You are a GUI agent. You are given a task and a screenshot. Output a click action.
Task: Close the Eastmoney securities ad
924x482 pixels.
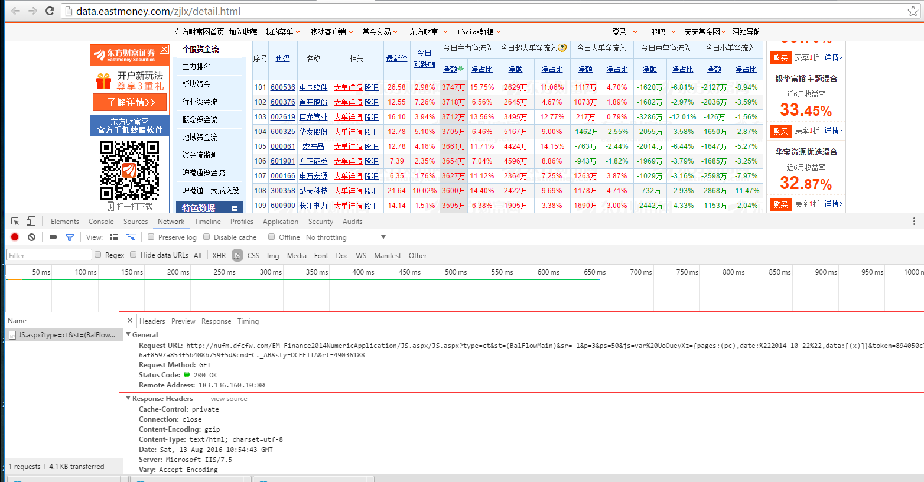(x=164, y=50)
